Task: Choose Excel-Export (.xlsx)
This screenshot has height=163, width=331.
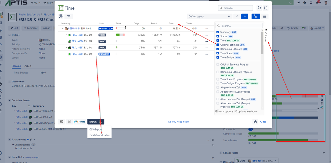Action: tap(100, 135)
